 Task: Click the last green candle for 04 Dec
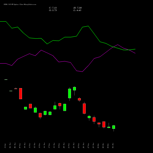(x=114, y=127)
